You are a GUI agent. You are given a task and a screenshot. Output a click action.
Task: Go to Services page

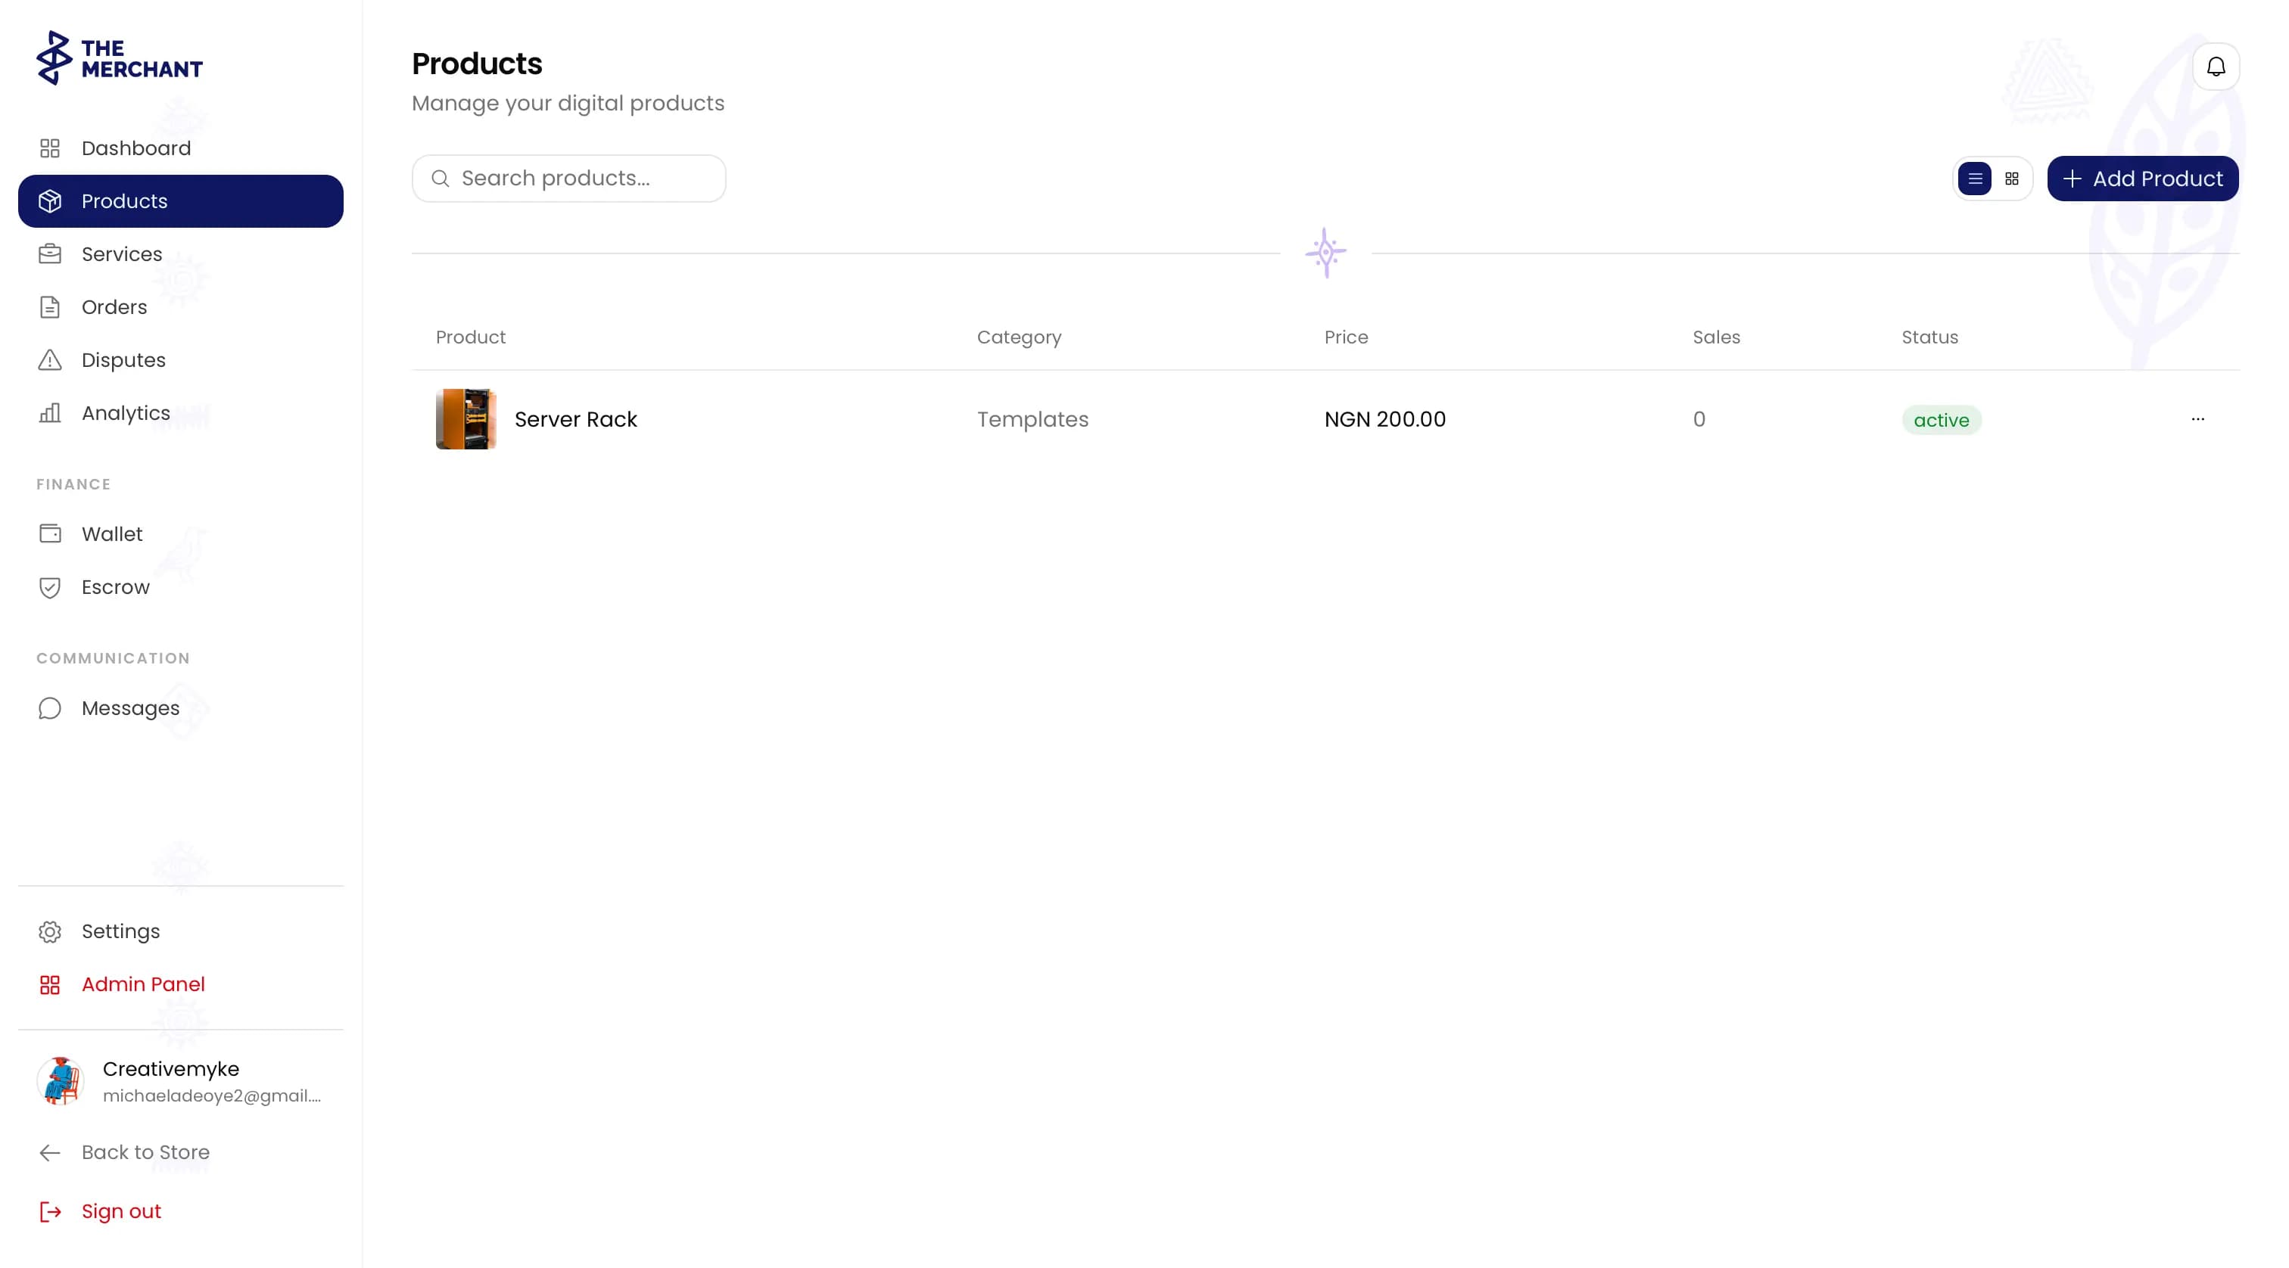tap(122, 254)
